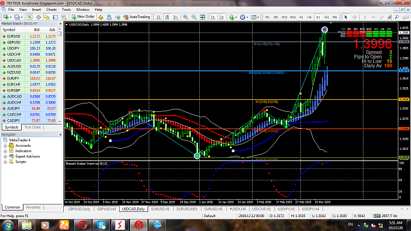The width and height of the screenshot is (411, 231).
Task: Toggle Chart Shift icon
Action: (221, 17)
